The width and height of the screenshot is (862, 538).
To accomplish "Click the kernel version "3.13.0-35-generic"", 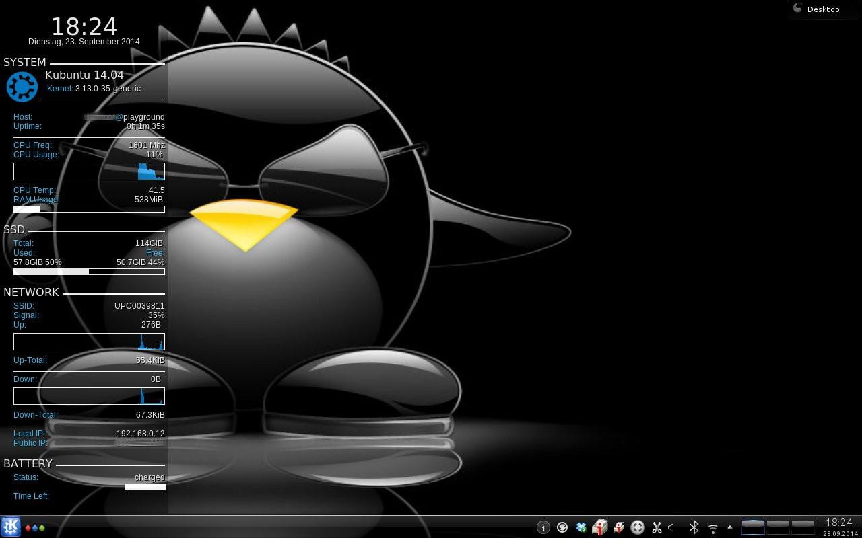I will (108, 89).
